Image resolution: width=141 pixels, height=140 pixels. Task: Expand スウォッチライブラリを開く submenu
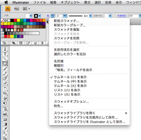pyautogui.click(x=90, y=113)
